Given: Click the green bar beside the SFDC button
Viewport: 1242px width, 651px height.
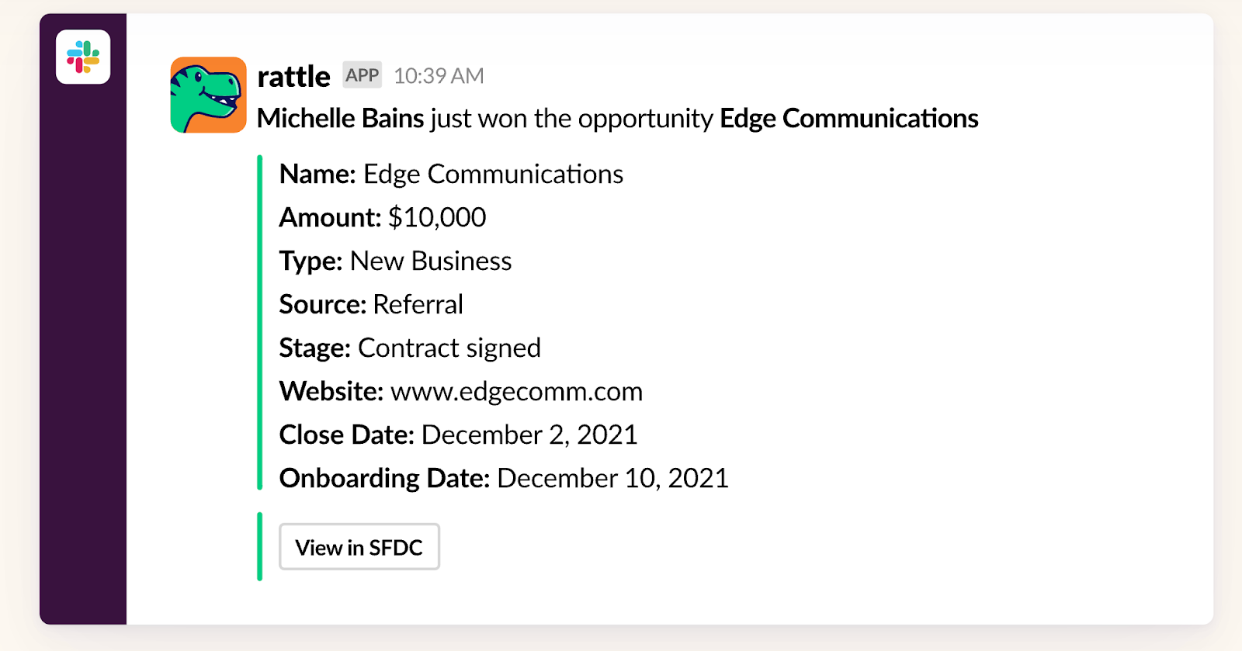Looking at the screenshot, I should click(x=260, y=546).
